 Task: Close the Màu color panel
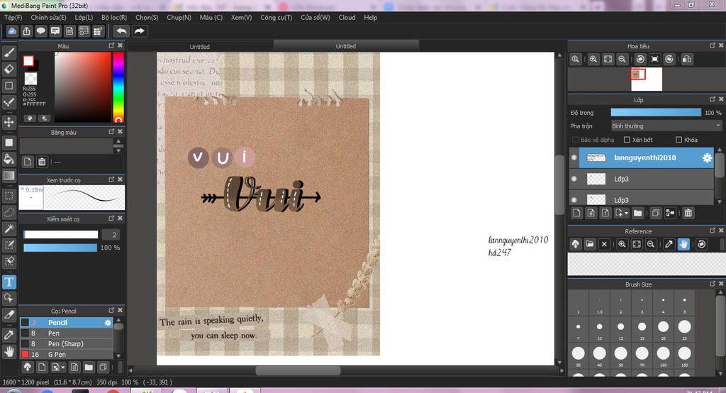[120, 45]
